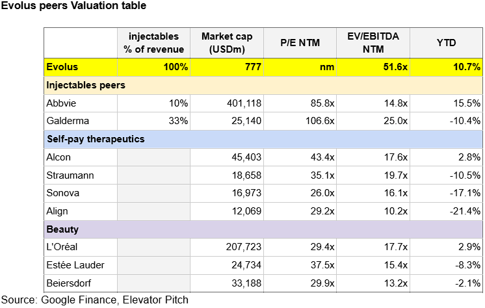The height and width of the screenshot is (308, 485).
Task: Click the 'Align' row label
Action: click(57, 211)
